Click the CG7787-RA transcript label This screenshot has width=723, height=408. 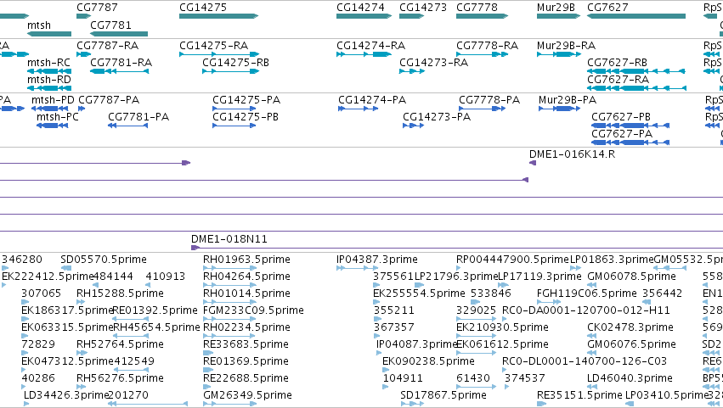107,46
